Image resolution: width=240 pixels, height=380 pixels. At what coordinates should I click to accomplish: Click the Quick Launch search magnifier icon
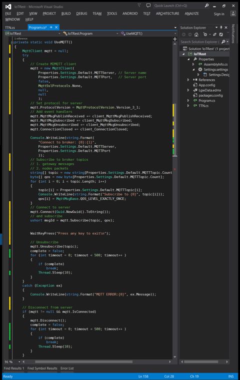point(206,6)
